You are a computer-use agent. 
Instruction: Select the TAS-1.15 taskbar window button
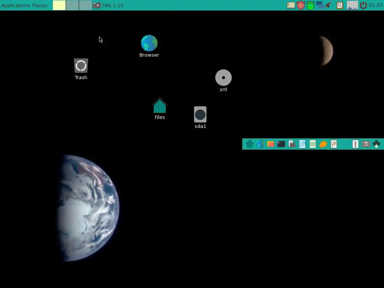[x=108, y=5]
